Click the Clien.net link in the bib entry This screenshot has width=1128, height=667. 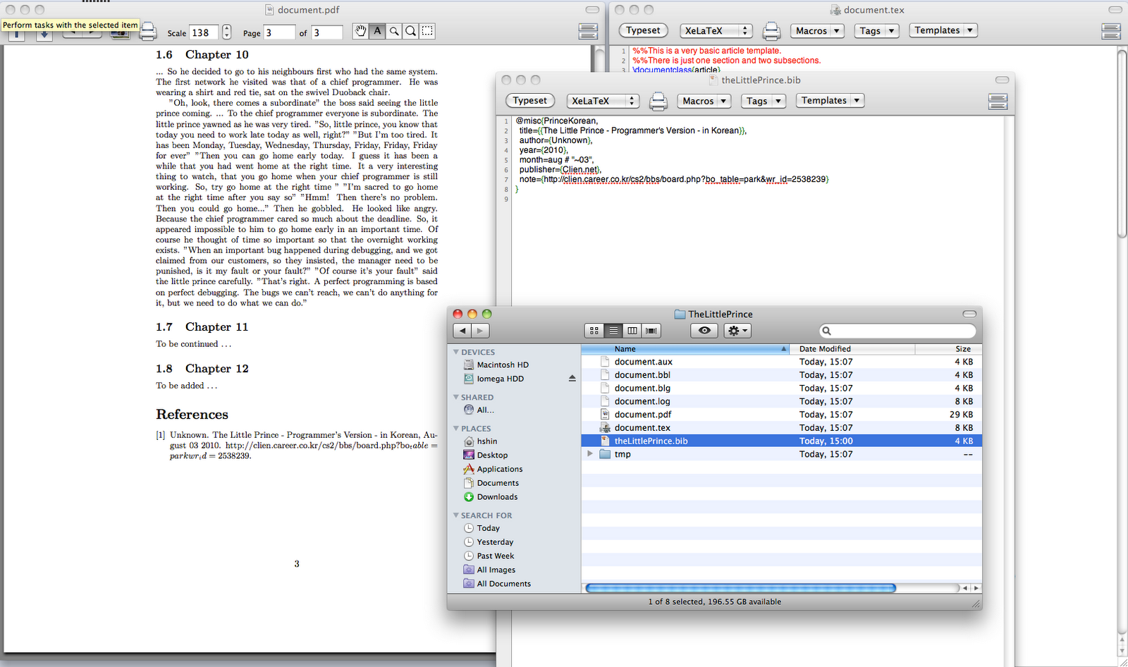click(x=578, y=169)
